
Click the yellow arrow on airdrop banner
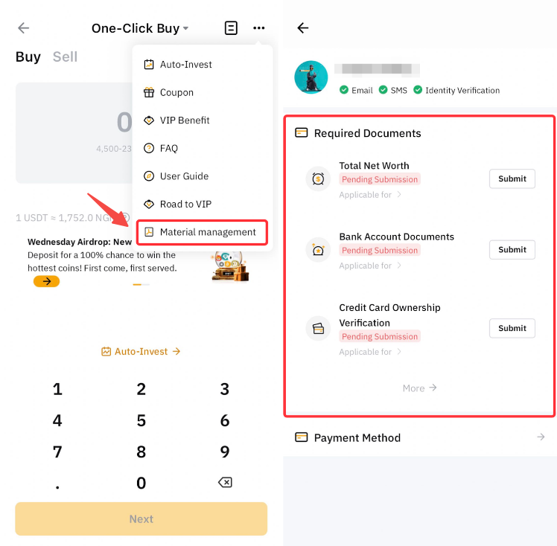pos(46,281)
